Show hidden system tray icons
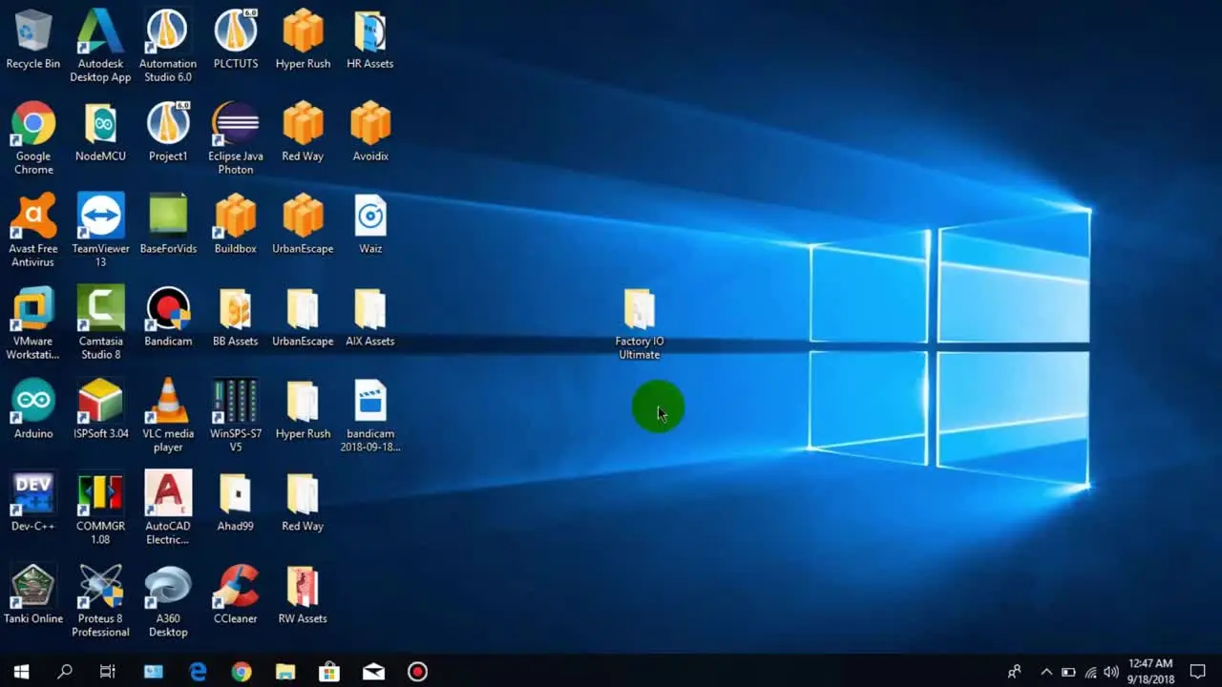Image resolution: width=1222 pixels, height=687 pixels. [x=1046, y=672]
